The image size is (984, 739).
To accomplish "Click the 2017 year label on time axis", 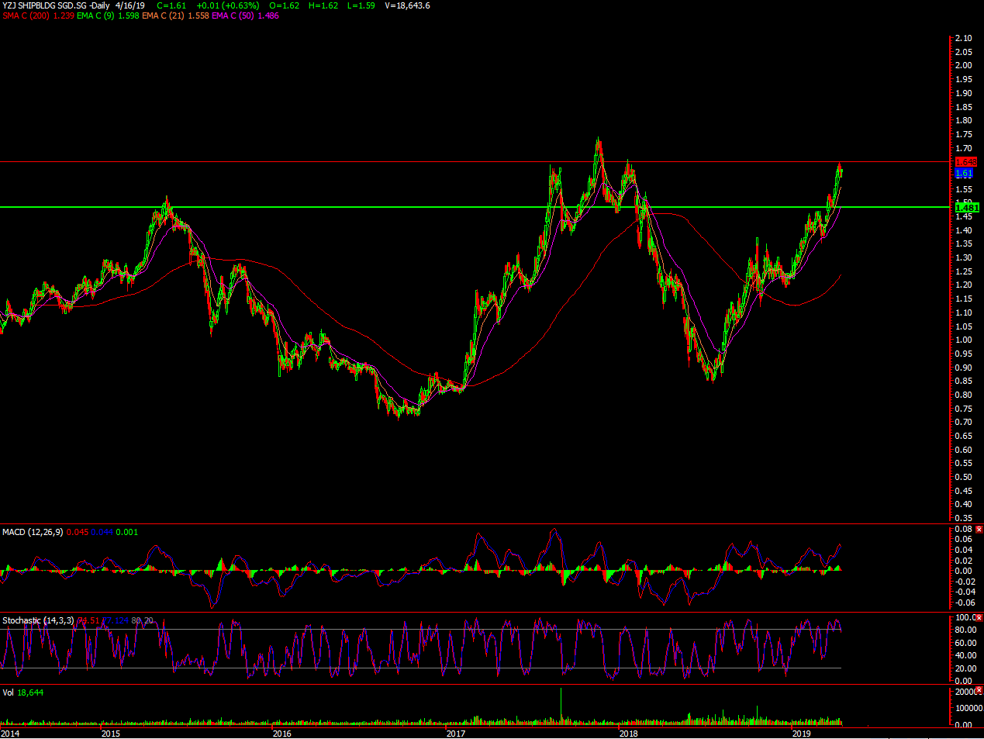I will click(456, 733).
